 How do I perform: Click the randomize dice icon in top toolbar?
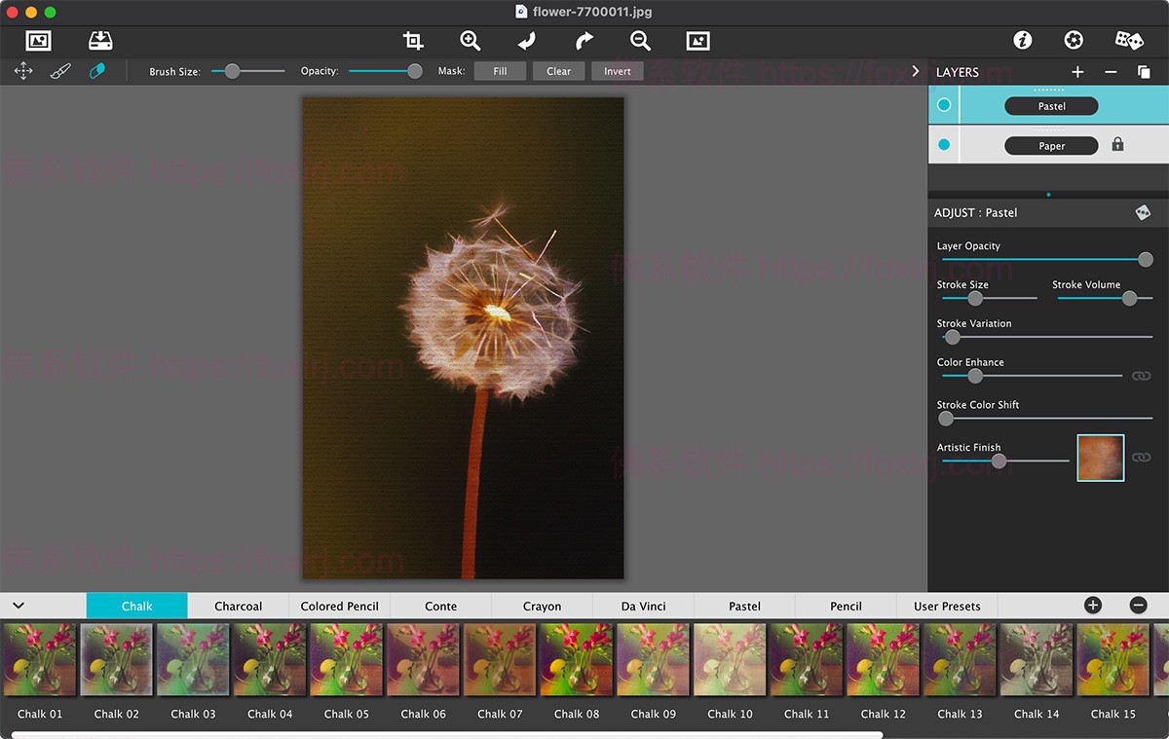click(1129, 41)
